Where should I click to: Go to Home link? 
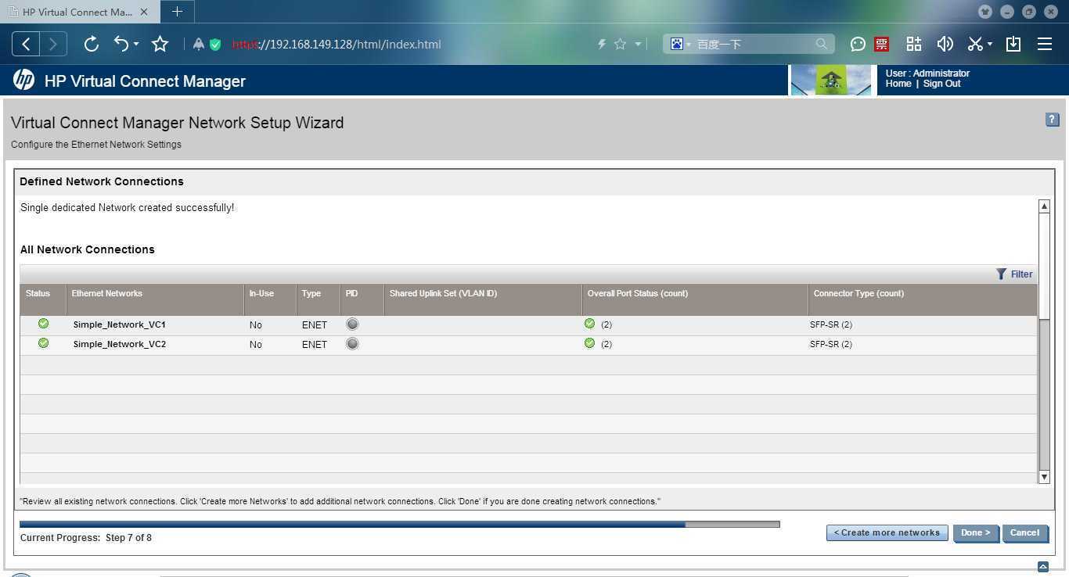[898, 84]
